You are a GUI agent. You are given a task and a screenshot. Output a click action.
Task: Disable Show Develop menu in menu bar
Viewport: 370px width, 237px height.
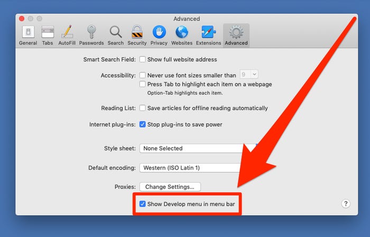(x=143, y=204)
